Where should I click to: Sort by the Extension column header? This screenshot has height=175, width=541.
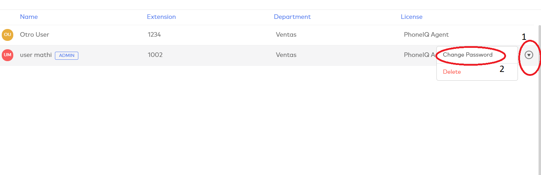pos(161,17)
